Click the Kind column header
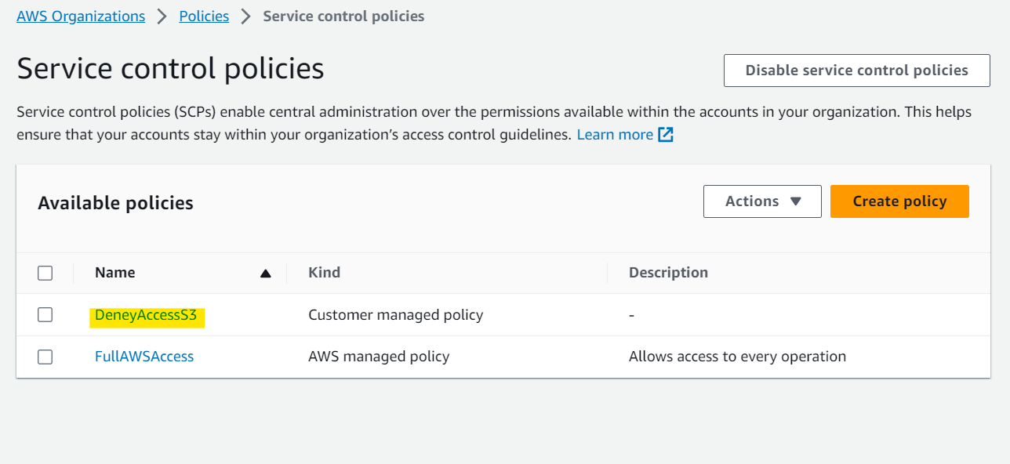This screenshot has height=464, width=1010. pyautogui.click(x=324, y=273)
